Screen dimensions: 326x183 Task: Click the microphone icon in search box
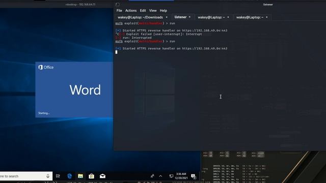click(48, 176)
